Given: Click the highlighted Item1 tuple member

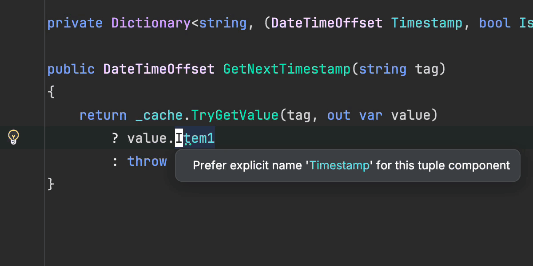Looking at the screenshot, I should pyautogui.click(x=195, y=138).
